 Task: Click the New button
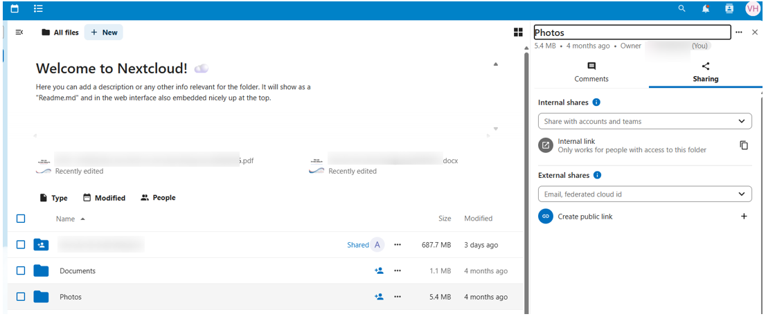(x=104, y=33)
